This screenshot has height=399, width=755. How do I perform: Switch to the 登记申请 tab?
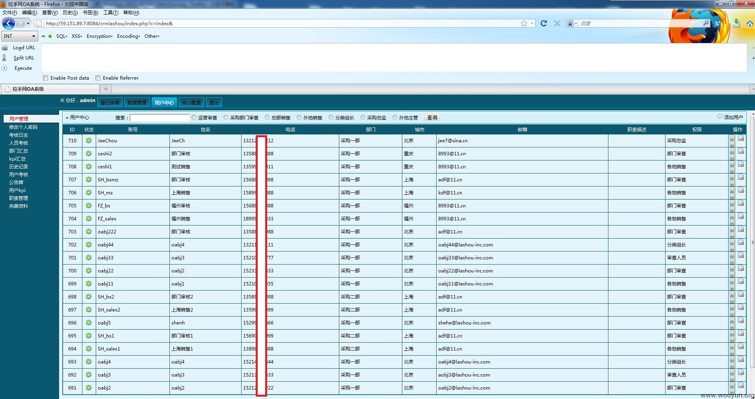110,103
